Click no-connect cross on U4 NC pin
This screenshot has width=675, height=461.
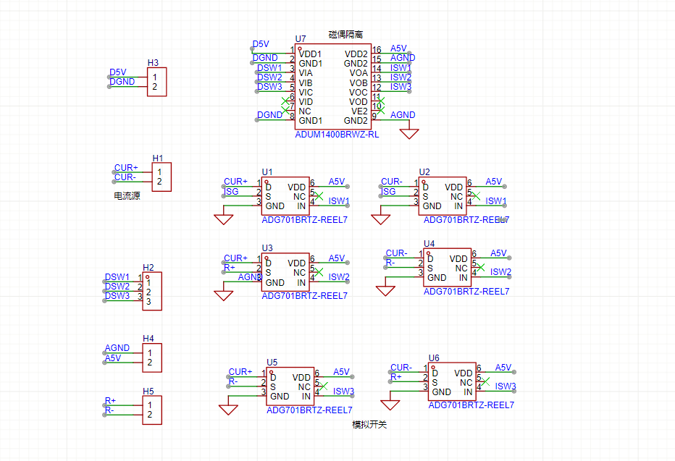[480, 268]
